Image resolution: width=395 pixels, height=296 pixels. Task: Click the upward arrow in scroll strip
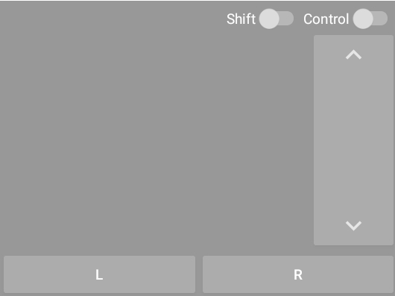coord(353,54)
